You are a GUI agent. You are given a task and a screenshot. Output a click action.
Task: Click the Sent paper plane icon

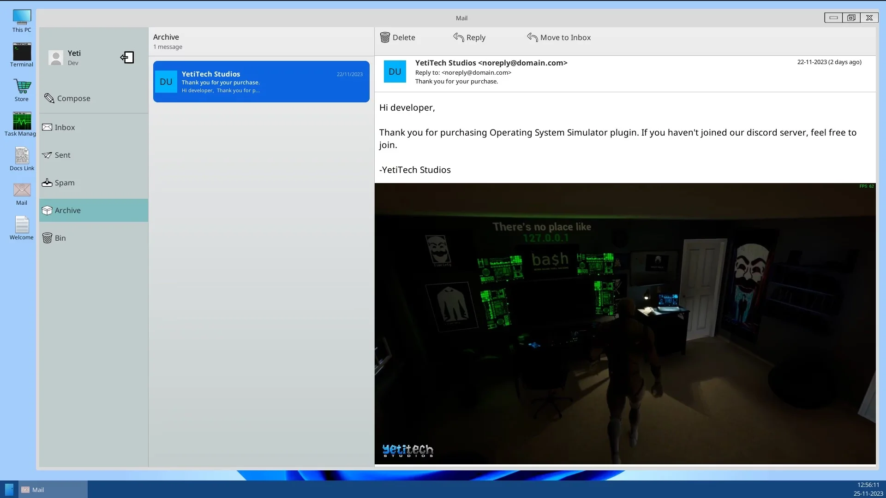click(x=47, y=155)
